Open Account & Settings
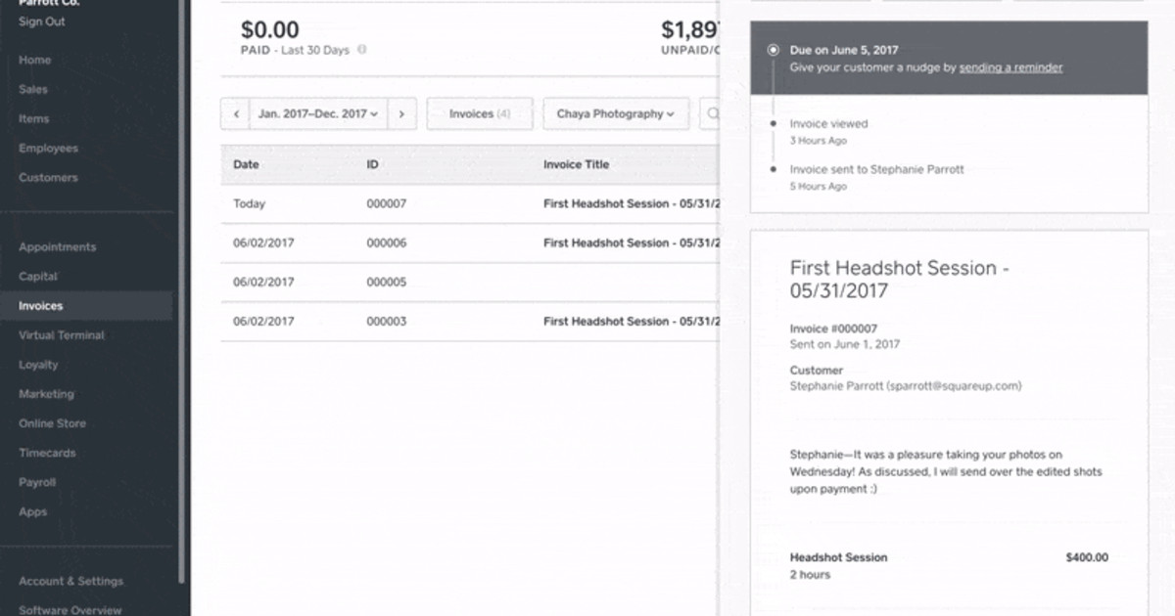The height and width of the screenshot is (616, 1175). pos(70,580)
